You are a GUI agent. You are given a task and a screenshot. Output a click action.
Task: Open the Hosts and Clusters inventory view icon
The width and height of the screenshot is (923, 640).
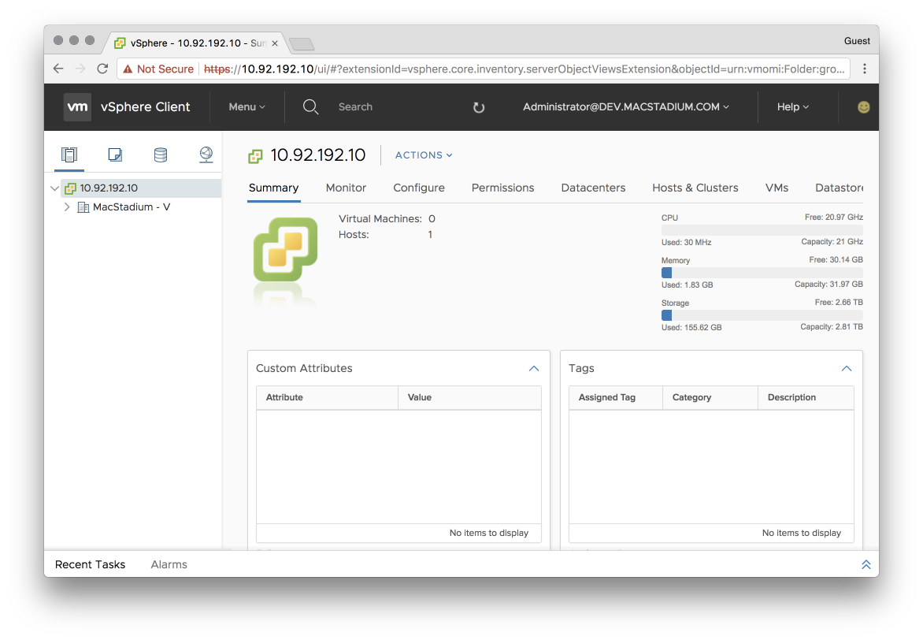69,155
